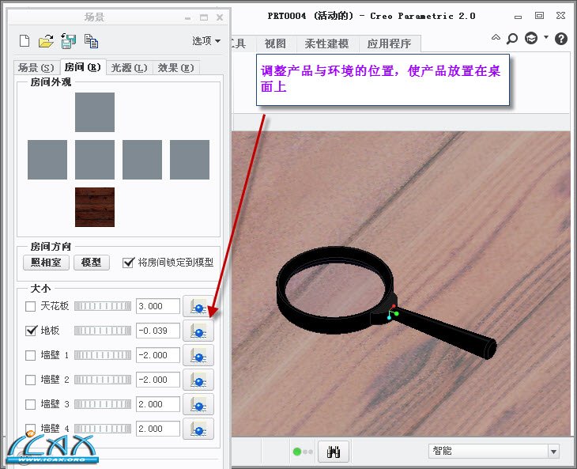Click the 天花板 size slider

(x=103, y=306)
